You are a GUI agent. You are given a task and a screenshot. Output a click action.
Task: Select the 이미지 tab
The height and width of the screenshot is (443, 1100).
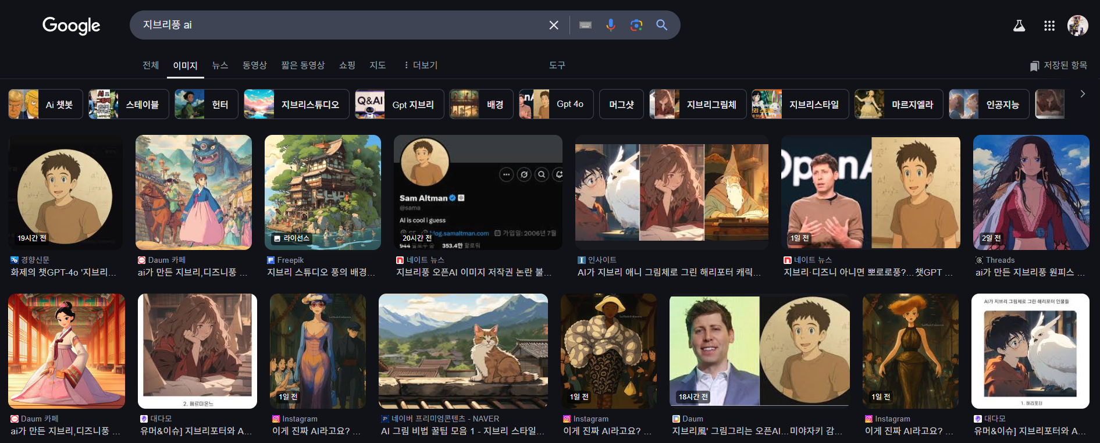[186, 66]
